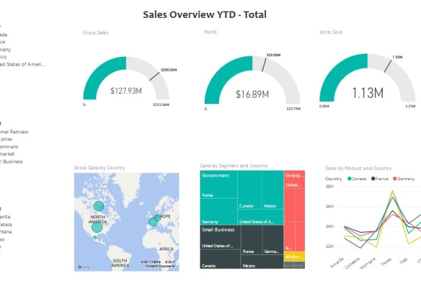Select Sales by Product and Country title

358,169
